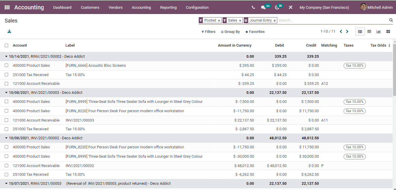Click the phone call icon
Image resolution: width=396 pixels, height=190 pixels.
pos(253,7)
